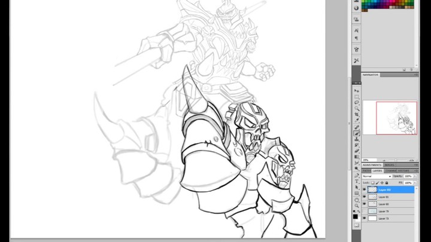This screenshot has height=242, width=431.
Task: Click the Navigator zoom percentage field
Action: tap(369, 160)
